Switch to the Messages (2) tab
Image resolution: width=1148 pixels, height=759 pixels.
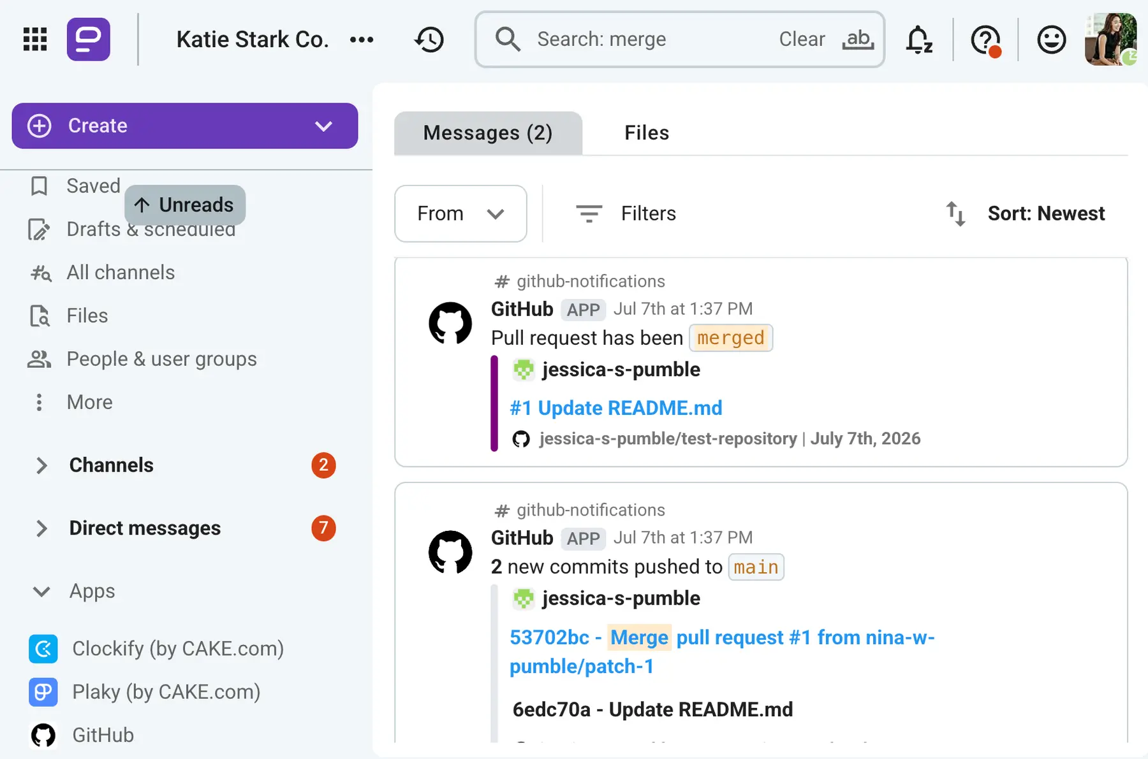488,133
